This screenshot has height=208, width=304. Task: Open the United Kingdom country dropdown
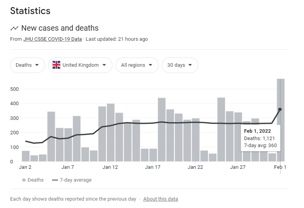(x=80, y=65)
